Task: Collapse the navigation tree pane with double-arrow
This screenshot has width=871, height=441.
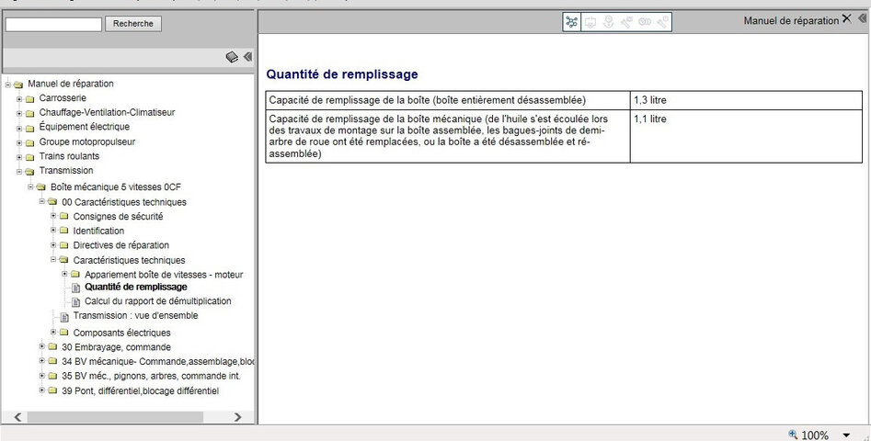Action: (x=247, y=57)
